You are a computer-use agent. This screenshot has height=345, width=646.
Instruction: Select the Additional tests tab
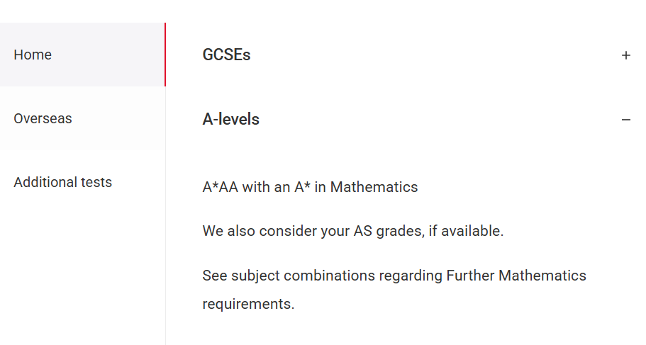[x=62, y=182]
